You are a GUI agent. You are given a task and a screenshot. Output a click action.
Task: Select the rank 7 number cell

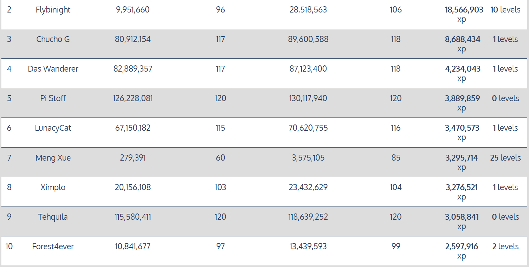pyautogui.click(x=9, y=158)
